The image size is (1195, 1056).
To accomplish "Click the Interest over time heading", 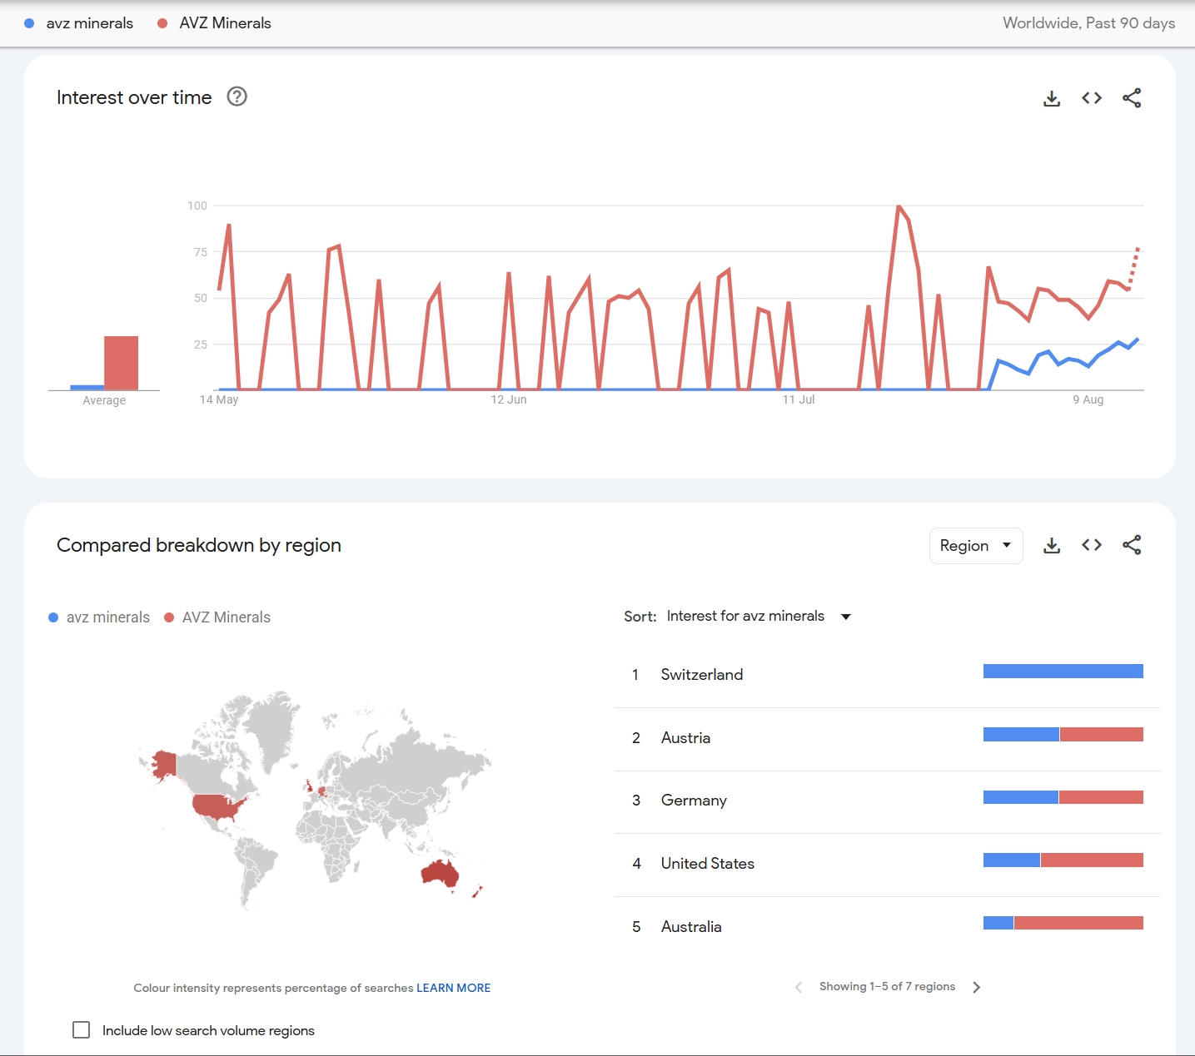I will coord(134,97).
